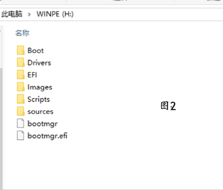Click the bootmgr file icon
This screenshot has width=223, height=190.
click(x=21, y=124)
